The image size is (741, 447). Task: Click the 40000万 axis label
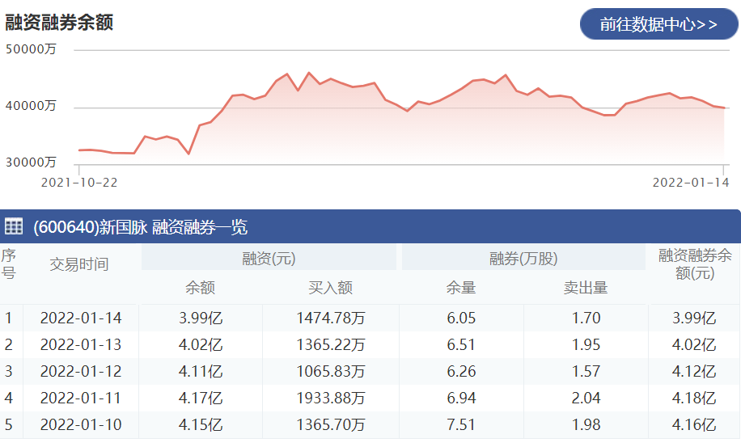point(31,106)
